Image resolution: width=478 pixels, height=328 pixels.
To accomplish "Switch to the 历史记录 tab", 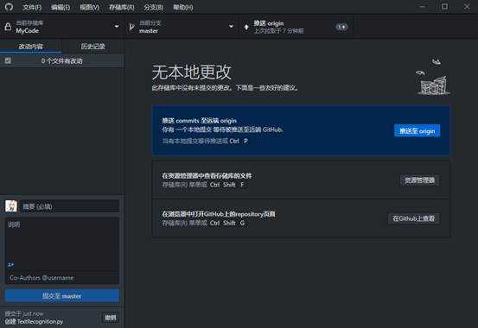I will [92, 47].
